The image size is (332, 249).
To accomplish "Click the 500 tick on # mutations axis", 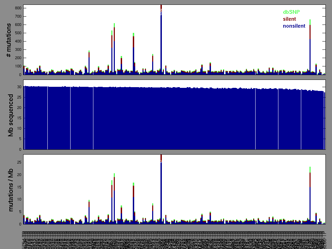I will click(x=18, y=33).
